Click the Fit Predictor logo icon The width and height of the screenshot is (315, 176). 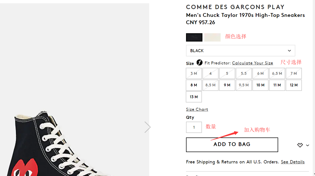pyautogui.click(x=199, y=62)
